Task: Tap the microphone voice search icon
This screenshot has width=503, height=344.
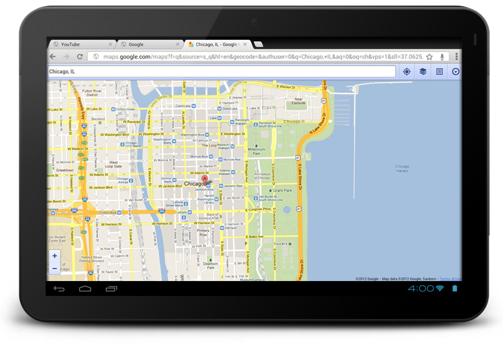Action: (442, 57)
